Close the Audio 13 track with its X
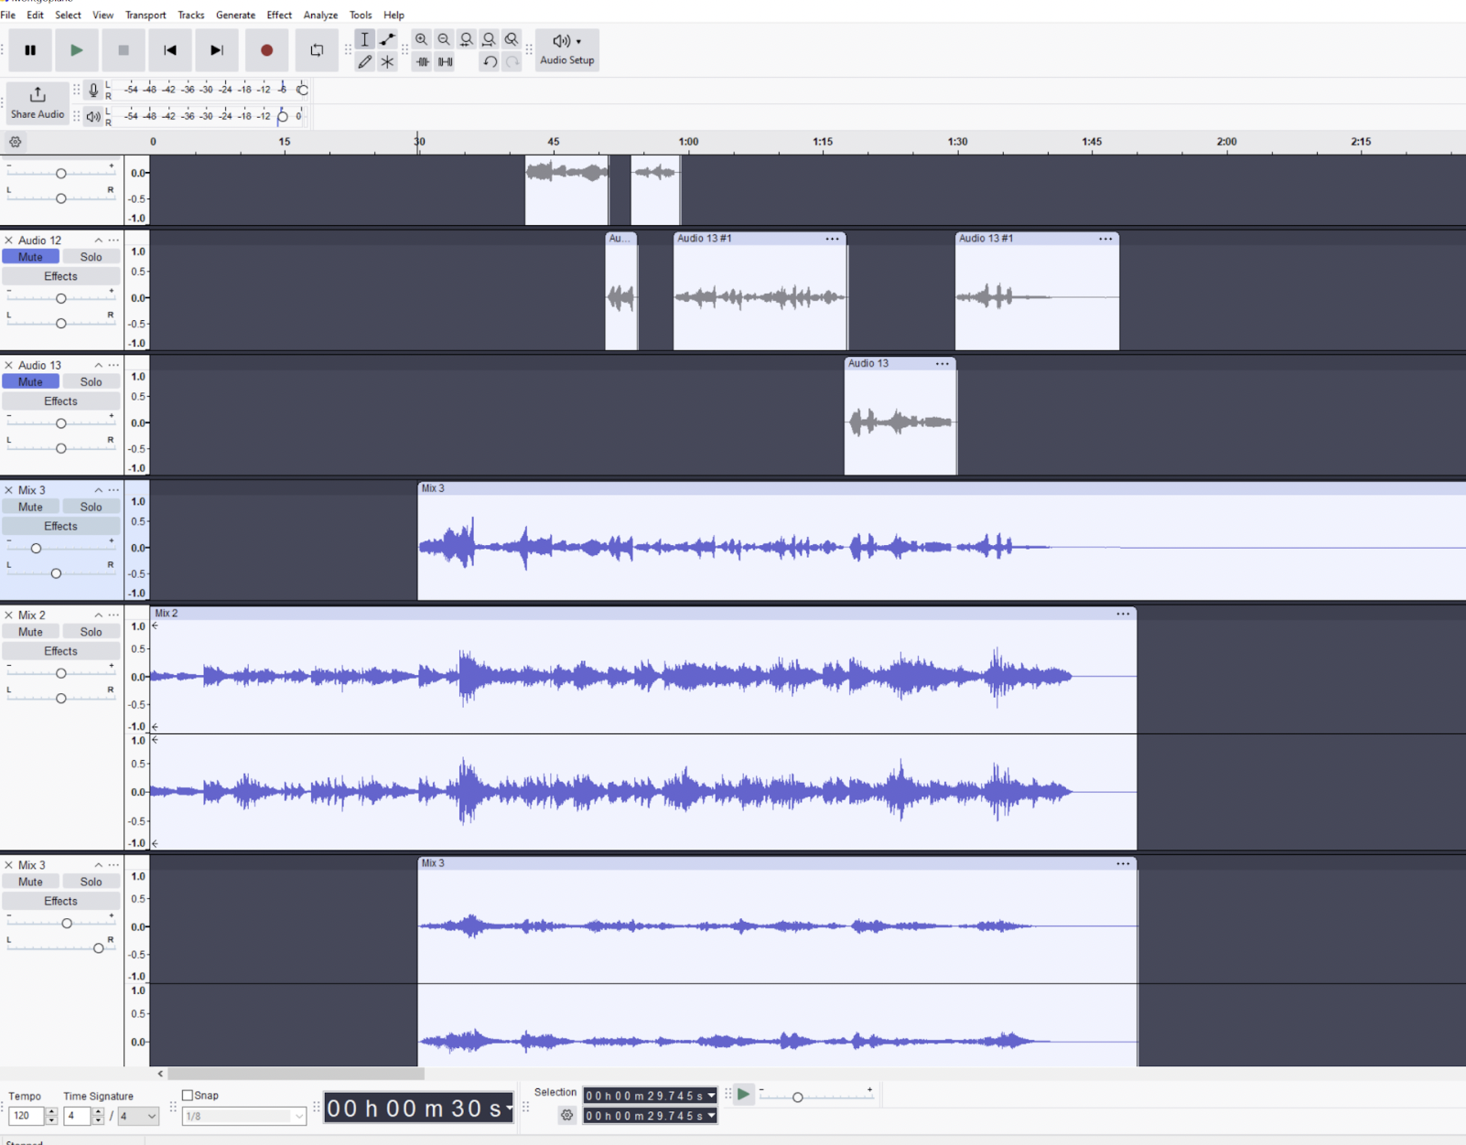The height and width of the screenshot is (1145, 1466). [x=9, y=366]
